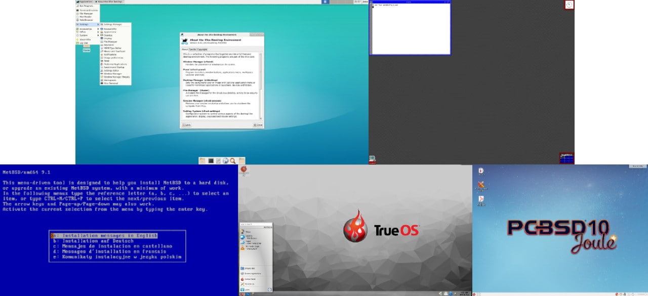The width and height of the screenshot is (648, 296).
Task: Expand the Accessories submenu
Action: click(88, 29)
